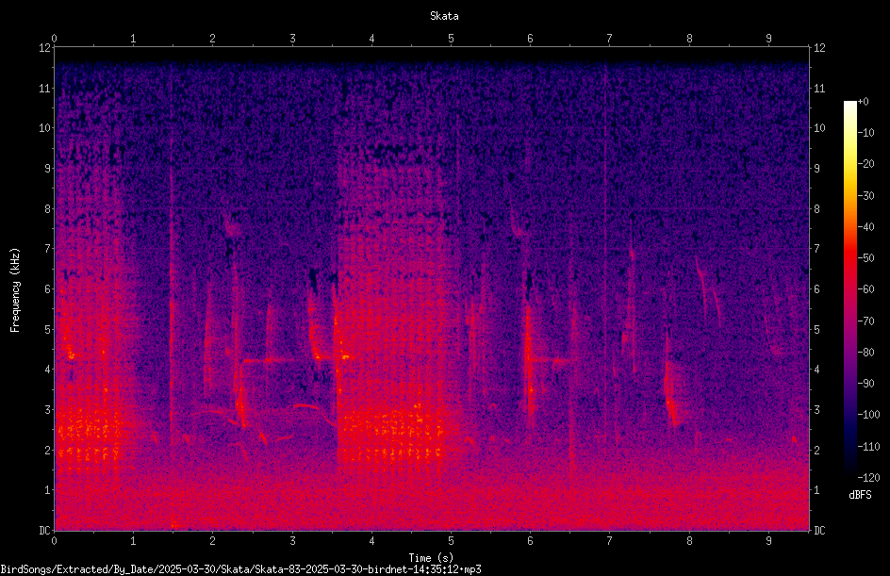Click the "-10" color scale label
The height and width of the screenshot is (576, 890).
[x=865, y=133]
